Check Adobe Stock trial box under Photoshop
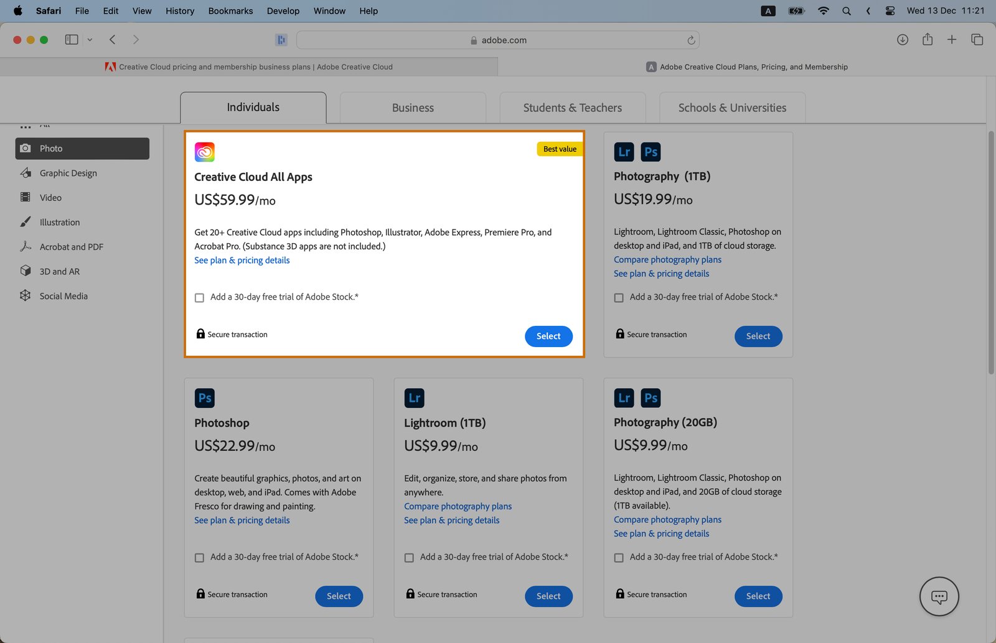 pyautogui.click(x=200, y=558)
